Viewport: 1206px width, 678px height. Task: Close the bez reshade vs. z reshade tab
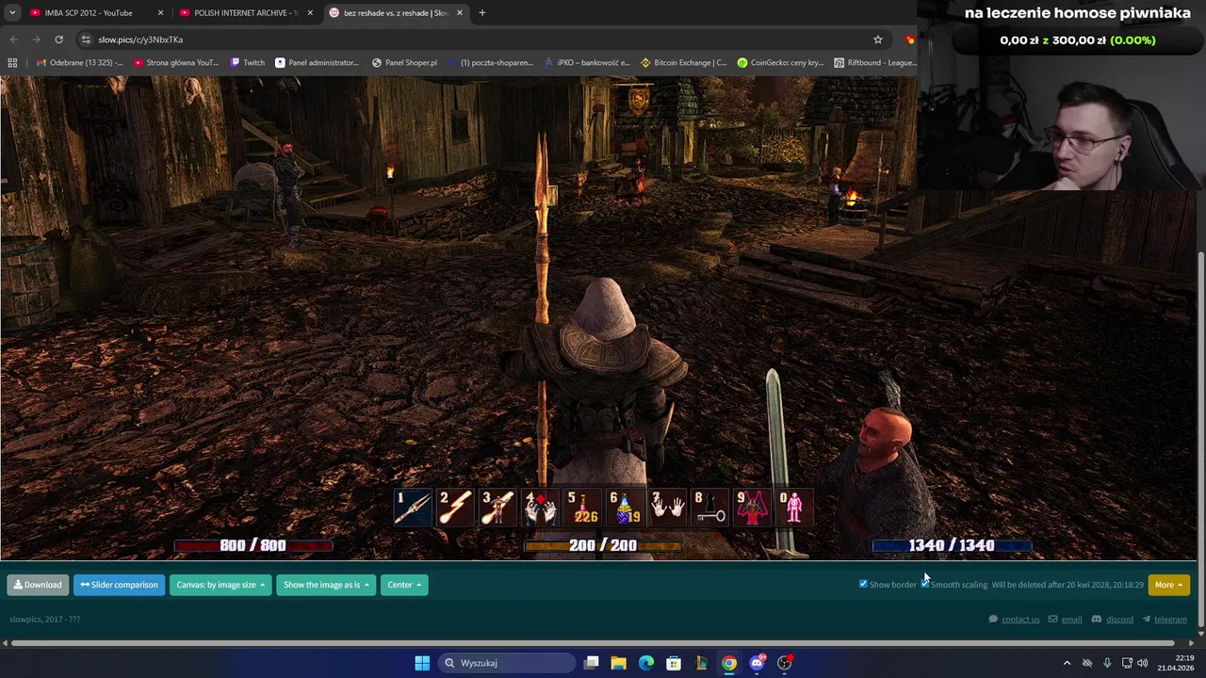click(x=460, y=13)
